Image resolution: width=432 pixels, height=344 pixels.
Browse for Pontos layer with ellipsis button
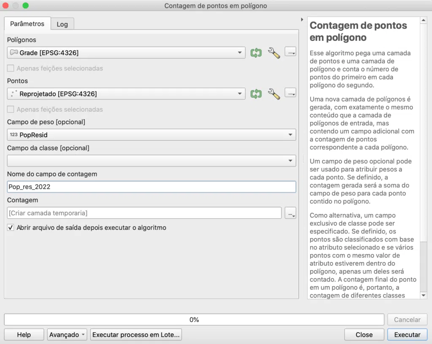pyautogui.click(x=290, y=93)
